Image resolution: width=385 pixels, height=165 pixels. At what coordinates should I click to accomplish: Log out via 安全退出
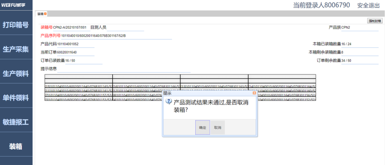tap(369, 5)
